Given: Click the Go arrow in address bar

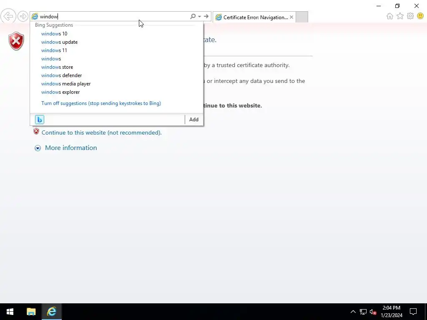Looking at the screenshot, I should tap(206, 16).
